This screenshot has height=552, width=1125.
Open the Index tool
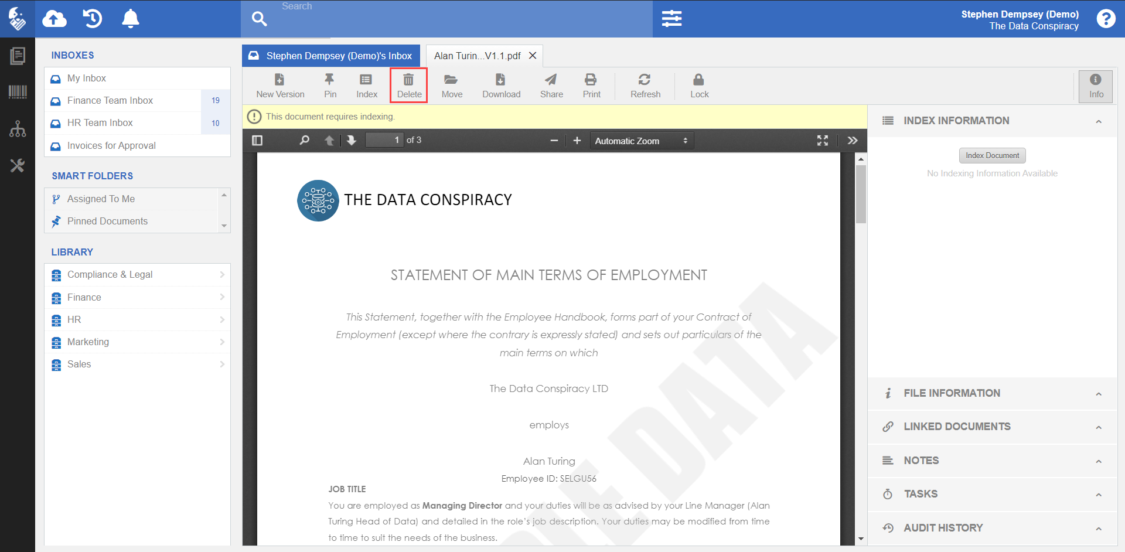point(367,86)
